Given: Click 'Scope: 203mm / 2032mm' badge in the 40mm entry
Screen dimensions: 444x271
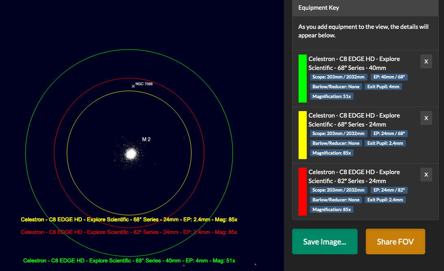Looking at the screenshot, I should click(x=338, y=77).
